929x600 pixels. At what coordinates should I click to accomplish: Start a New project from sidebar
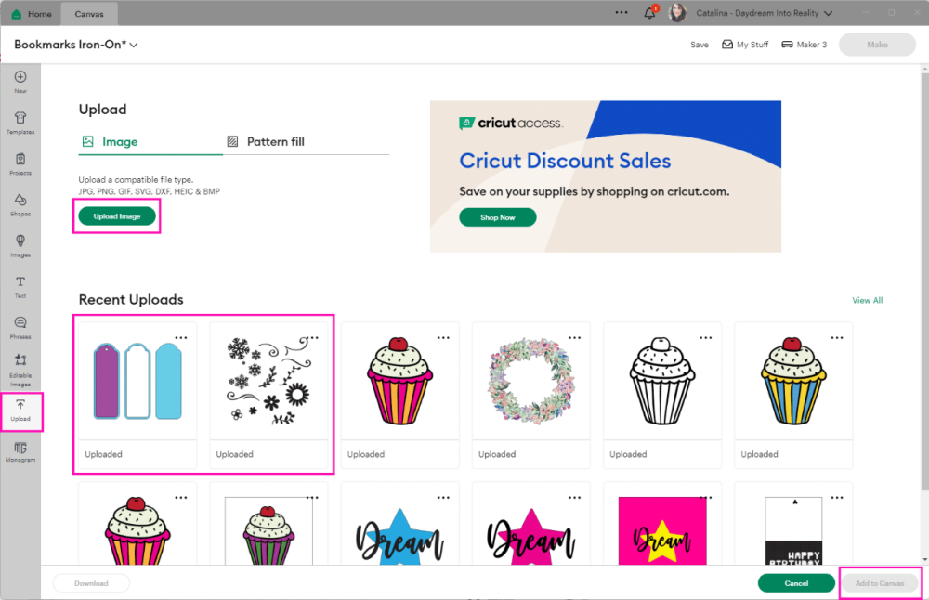coord(20,82)
